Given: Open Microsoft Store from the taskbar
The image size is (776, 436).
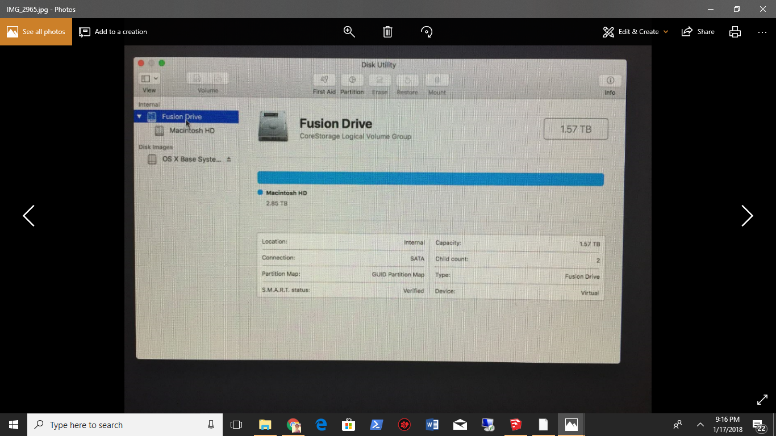Looking at the screenshot, I should click(x=349, y=425).
